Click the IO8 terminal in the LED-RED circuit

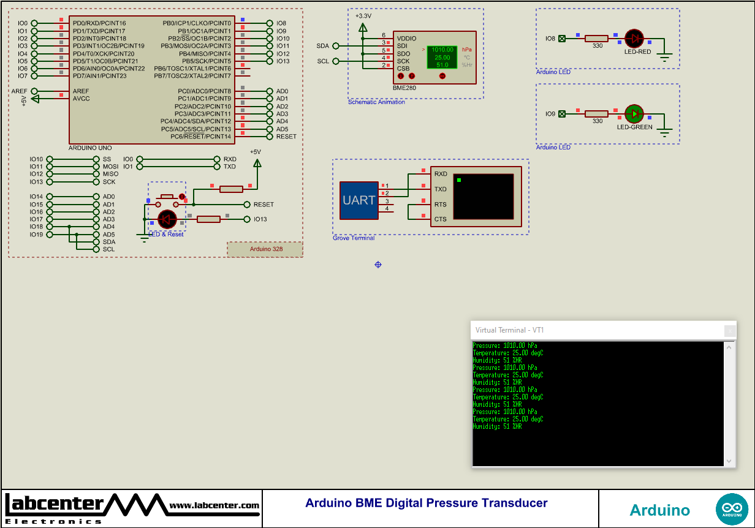tap(562, 39)
